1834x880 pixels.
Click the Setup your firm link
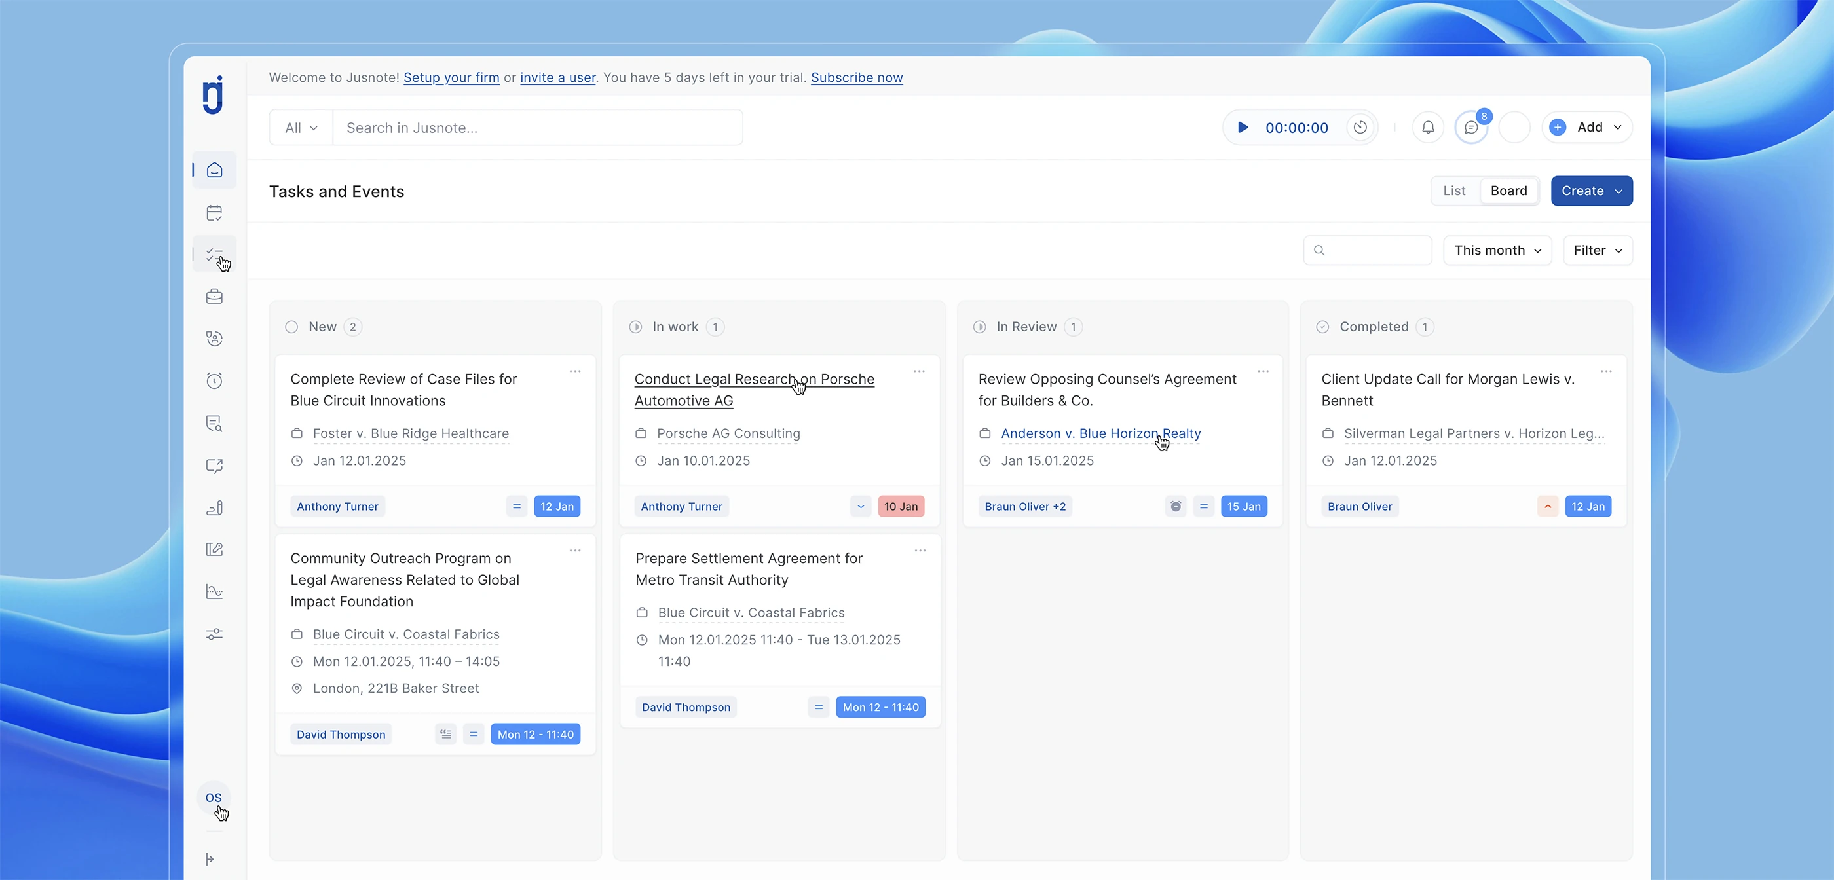(451, 78)
